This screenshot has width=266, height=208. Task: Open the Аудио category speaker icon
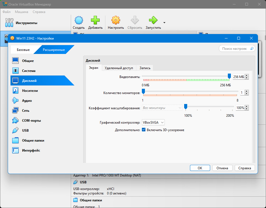tap(15, 100)
